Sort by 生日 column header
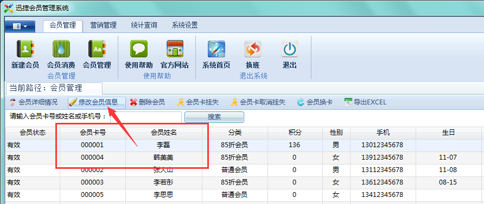This screenshot has height=204, width=484. coord(448,133)
